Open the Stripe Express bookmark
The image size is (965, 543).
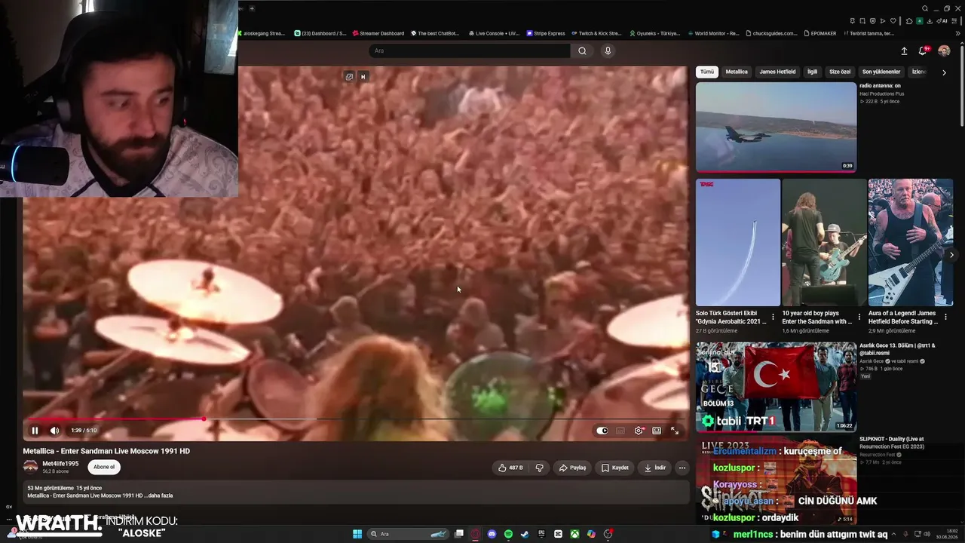(546, 33)
